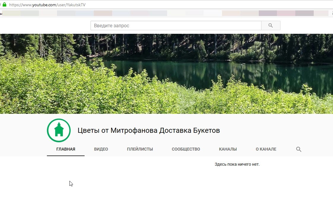Open the ПЛЕЙЛИСТЫ tab
Viewport: 333px width, 214px height.
pyautogui.click(x=139, y=149)
